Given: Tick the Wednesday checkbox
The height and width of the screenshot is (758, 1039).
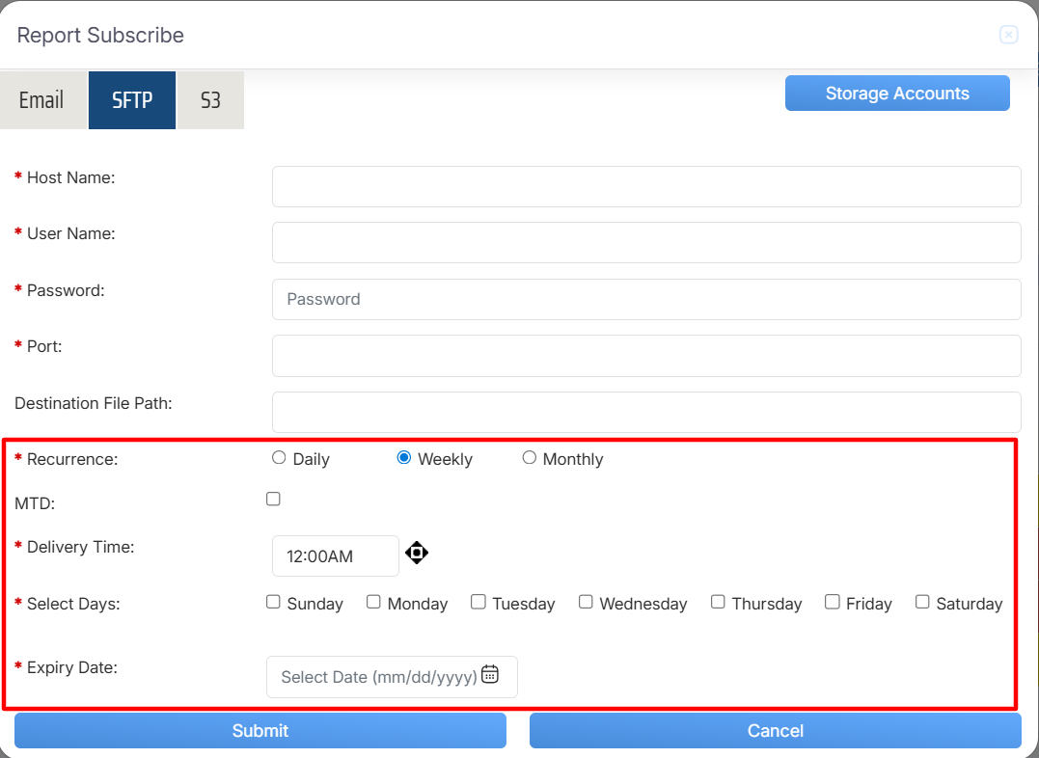Looking at the screenshot, I should [x=586, y=602].
